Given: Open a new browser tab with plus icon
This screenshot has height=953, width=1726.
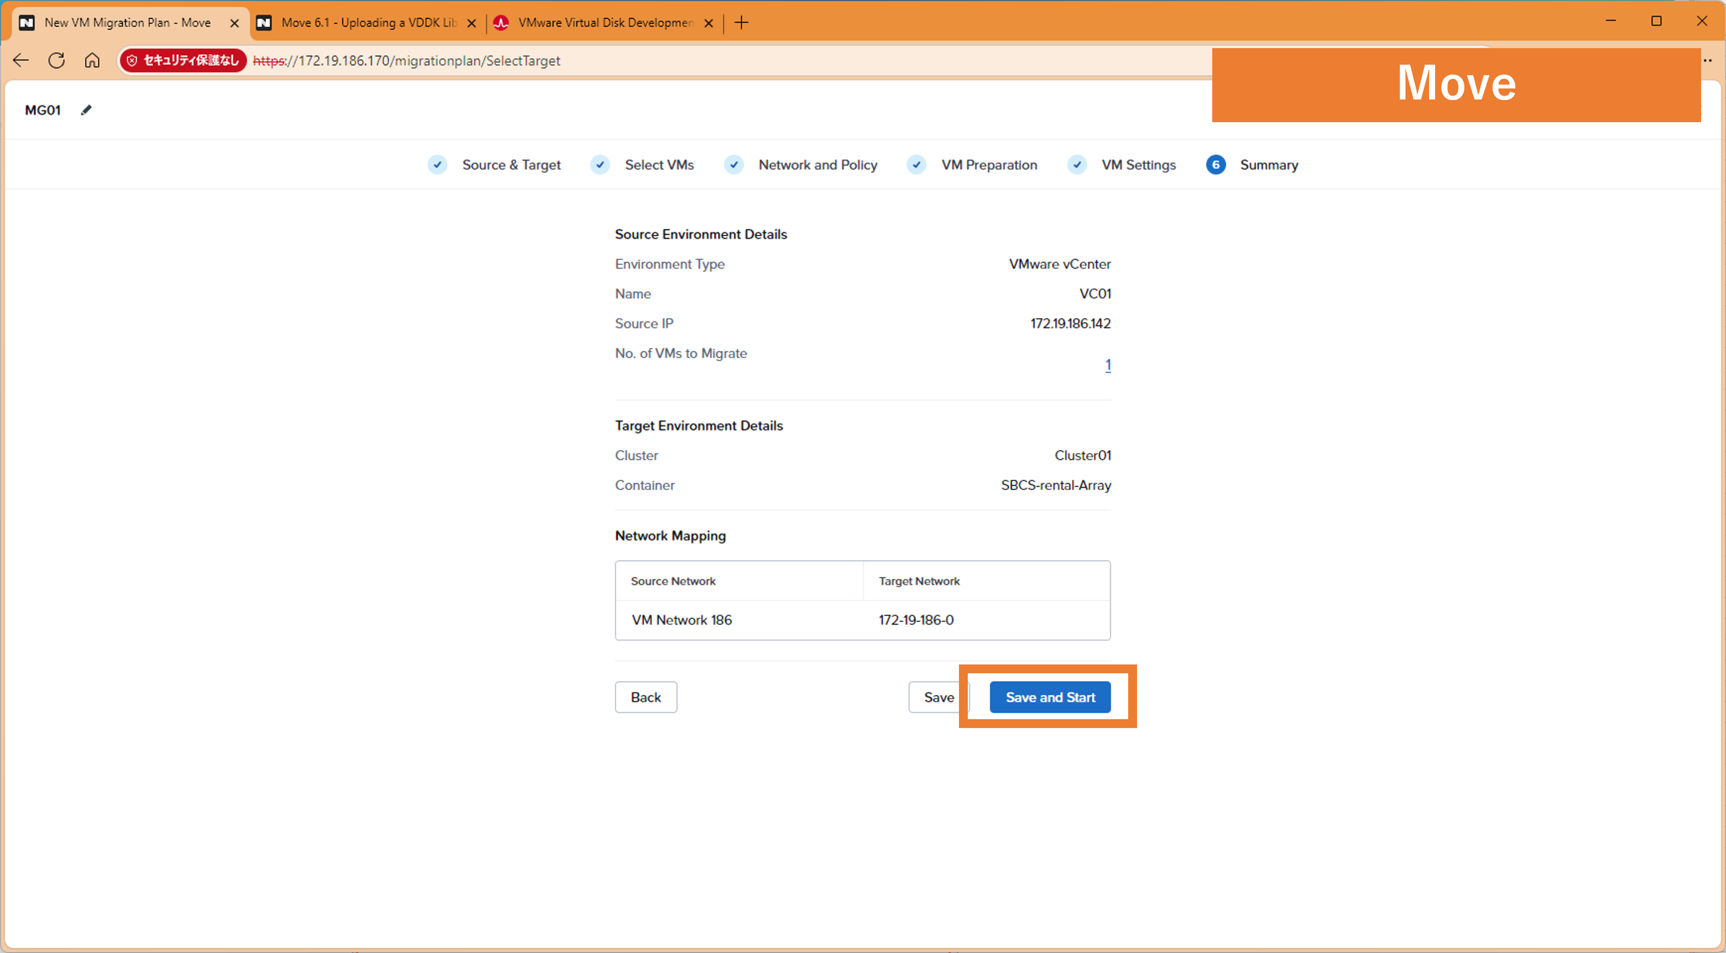Looking at the screenshot, I should pos(741,23).
